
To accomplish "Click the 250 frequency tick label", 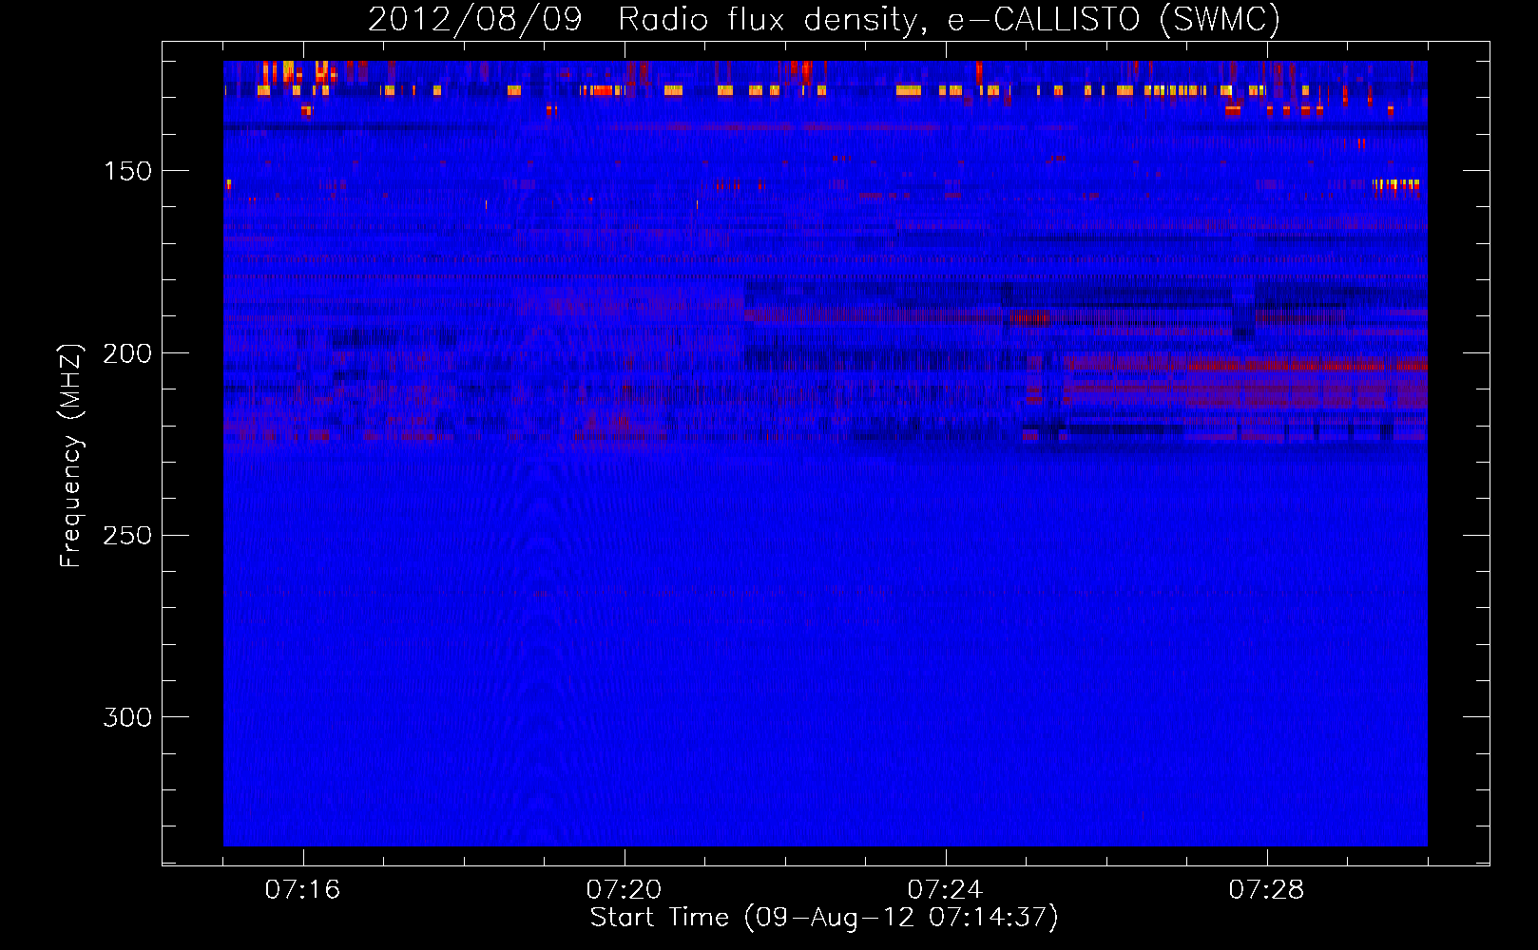I will click(x=127, y=536).
